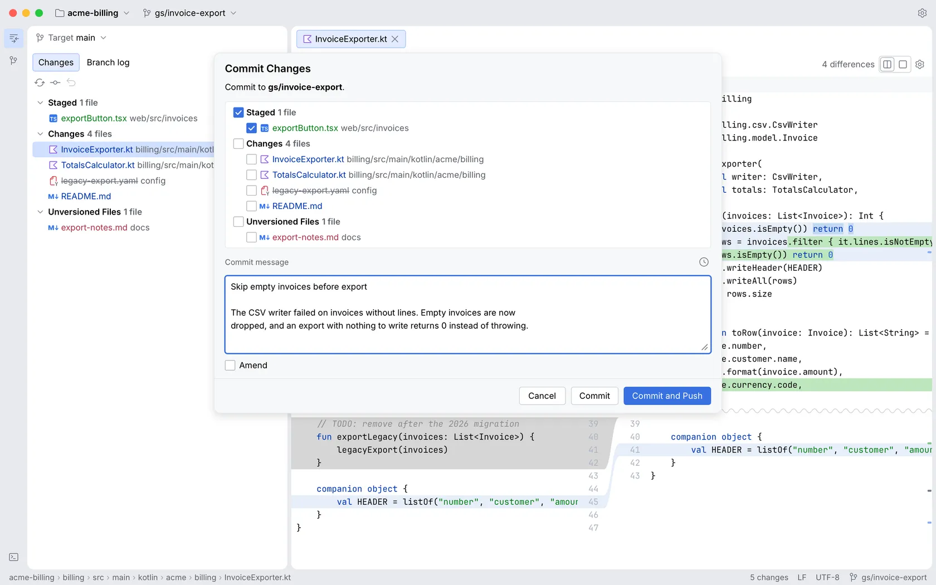Screen dimensions: 936x585
Task: Click the Cancel button
Action: pyautogui.click(x=542, y=396)
